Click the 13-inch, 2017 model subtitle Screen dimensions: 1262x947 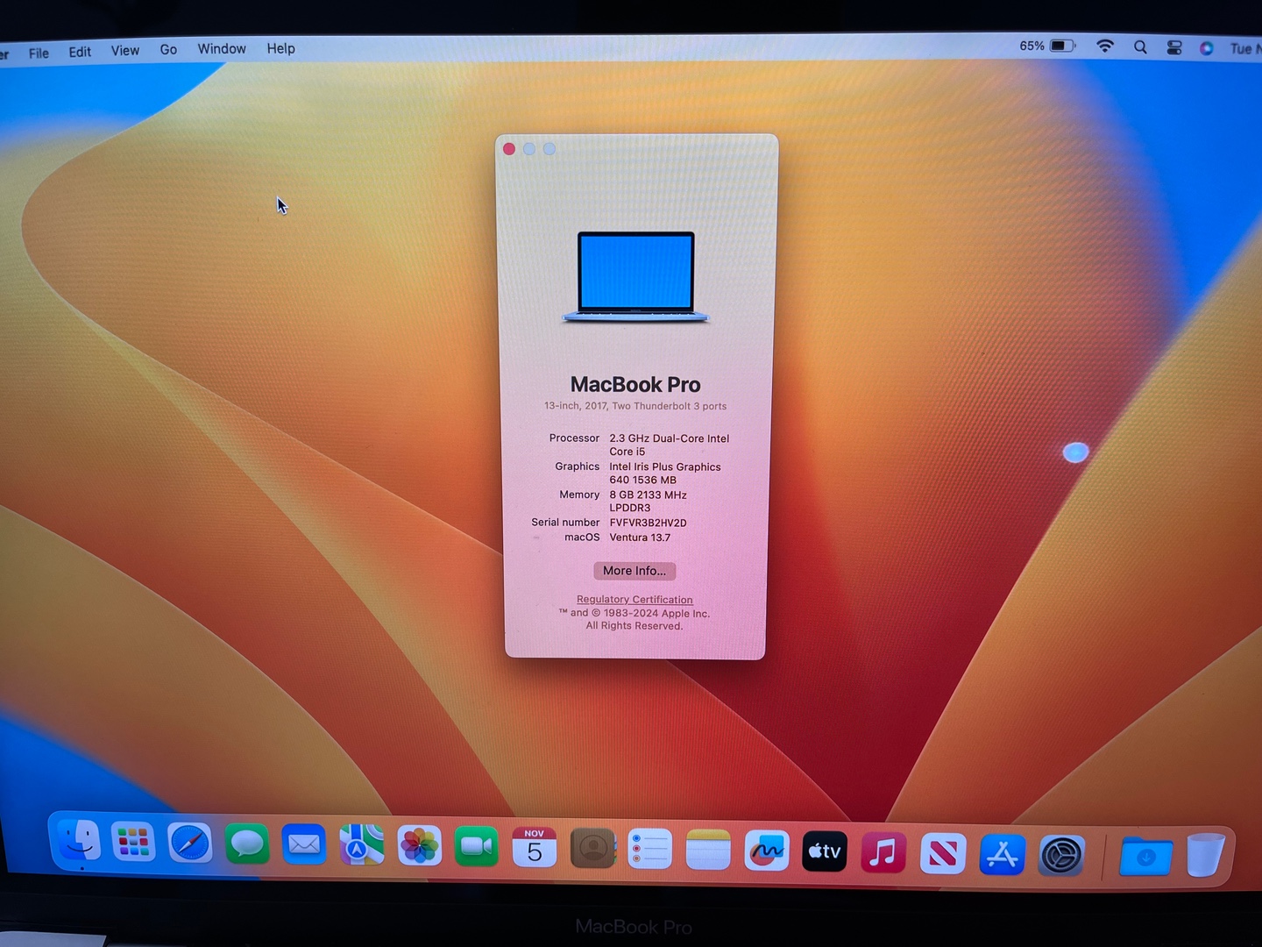coord(635,406)
